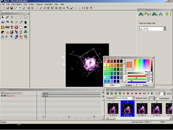Open the Animation menu
The width and height of the screenshot is (173, 130).
pyautogui.click(x=49, y=4)
